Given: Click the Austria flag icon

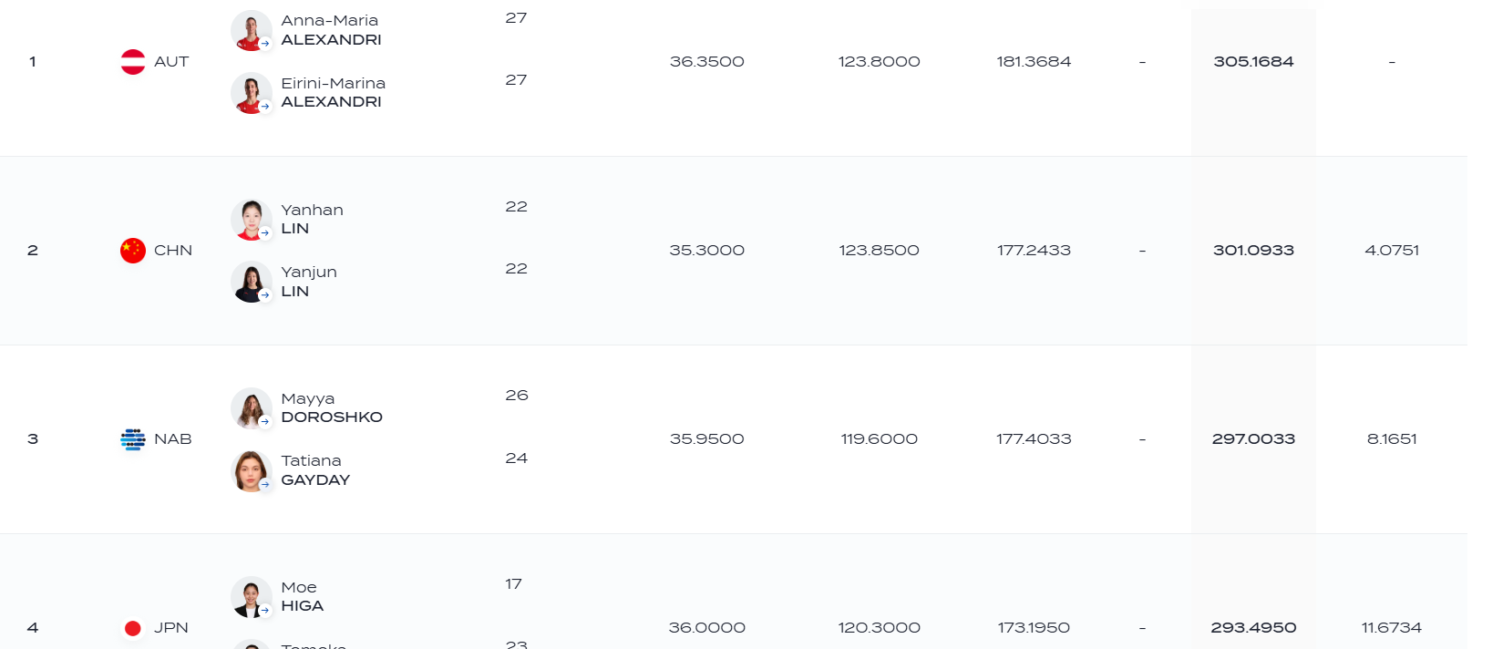Looking at the screenshot, I should tap(133, 62).
